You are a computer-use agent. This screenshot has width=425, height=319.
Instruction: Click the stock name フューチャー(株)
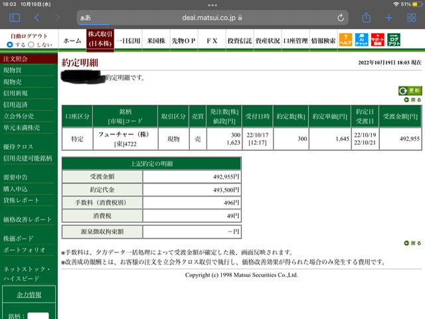pyautogui.click(x=124, y=134)
